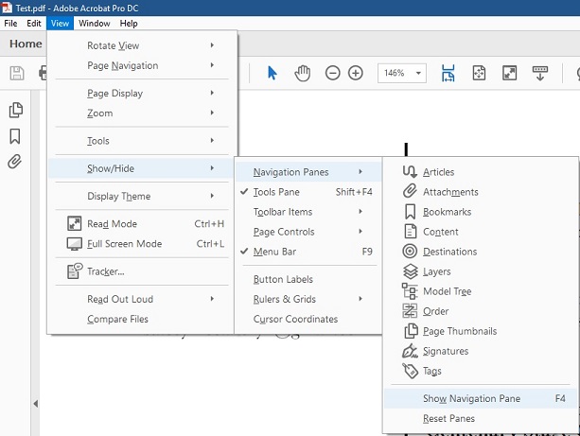This screenshot has width=580, height=436.
Task: Click the Fit One Full Page icon
Action: [479, 73]
